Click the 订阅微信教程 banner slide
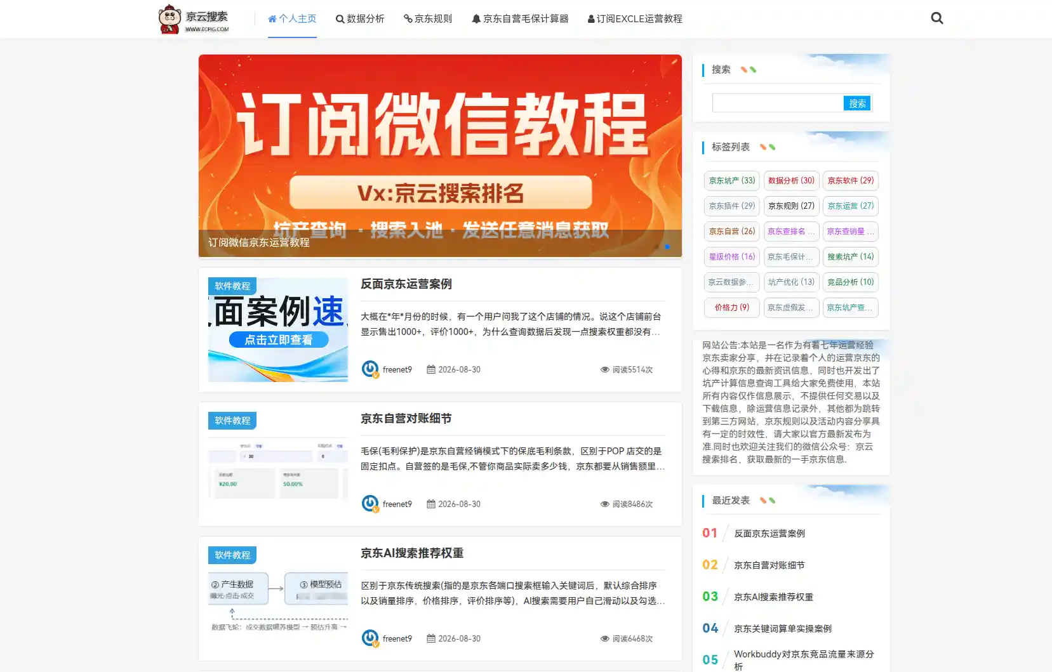This screenshot has height=672, width=1052. pyautogui.click(x=440, y=155)
